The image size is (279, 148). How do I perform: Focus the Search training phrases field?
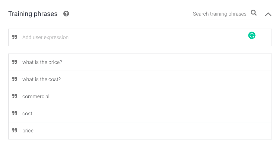(220, 14)
